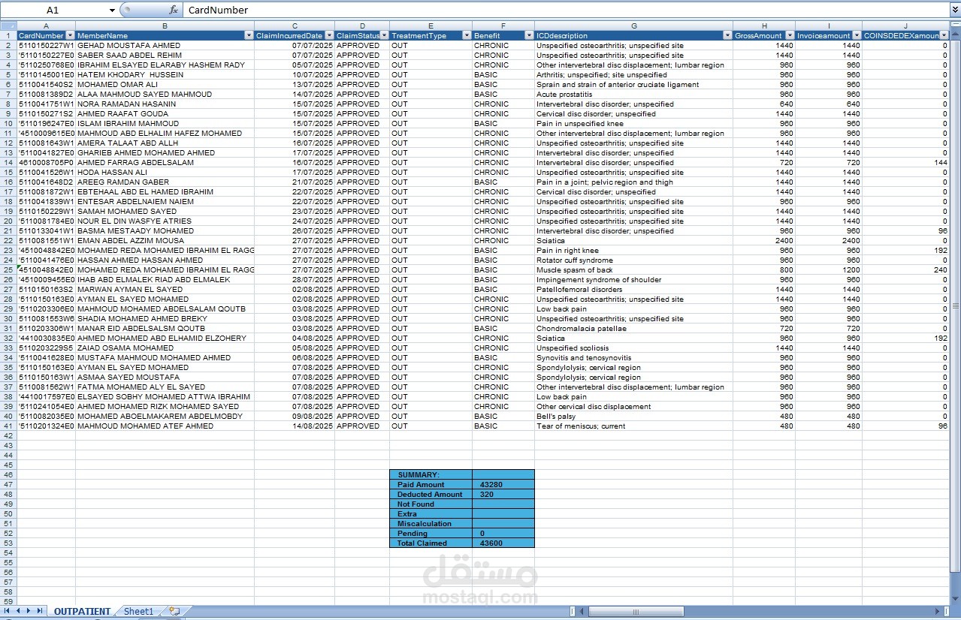The height and width of the screenshot is (620, 961).
Task: Click the vertical scrollbar down arrow
Action: point(956,599)
